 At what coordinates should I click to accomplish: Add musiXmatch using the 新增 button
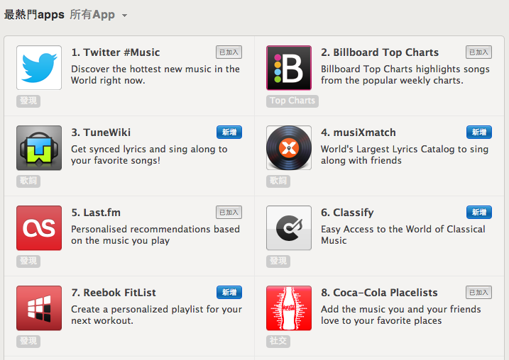pyautogui.click(x=479, y=132)
